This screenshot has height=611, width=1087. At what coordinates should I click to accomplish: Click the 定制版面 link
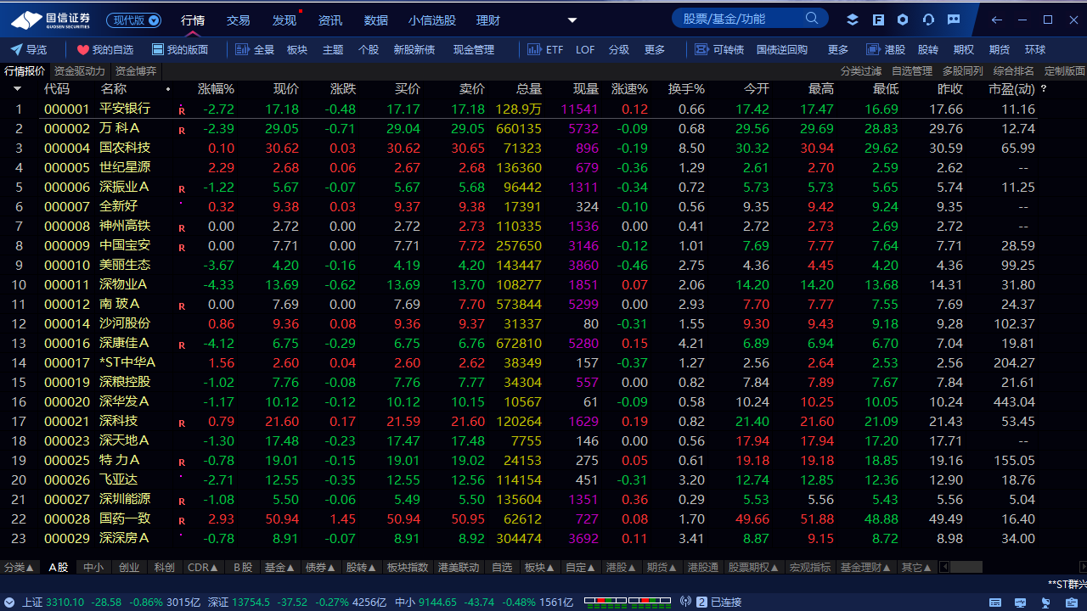1065,71
